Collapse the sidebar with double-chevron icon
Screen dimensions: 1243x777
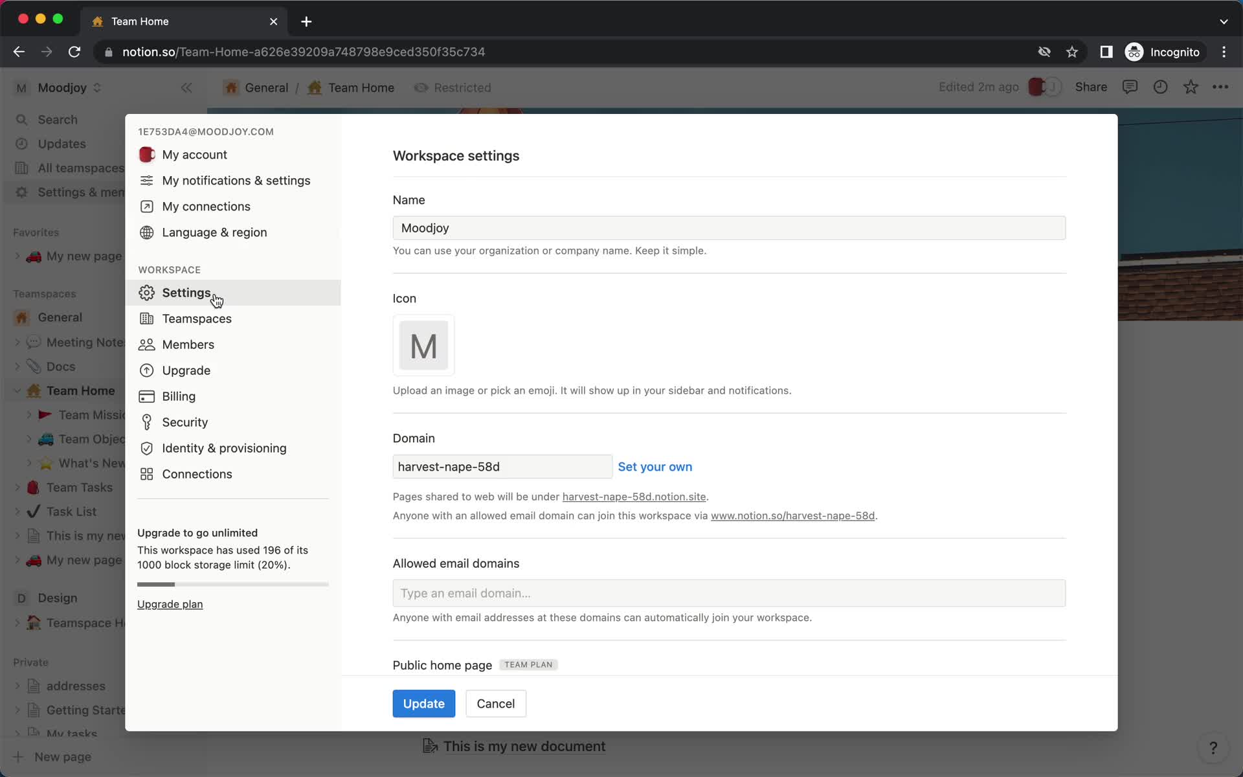[x=186, y=87]
